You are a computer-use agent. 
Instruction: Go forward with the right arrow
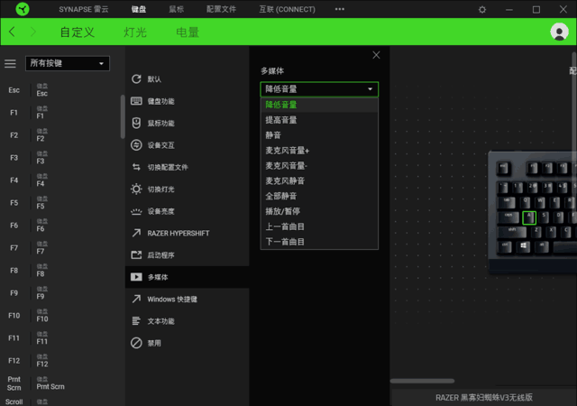click(33, 32)
